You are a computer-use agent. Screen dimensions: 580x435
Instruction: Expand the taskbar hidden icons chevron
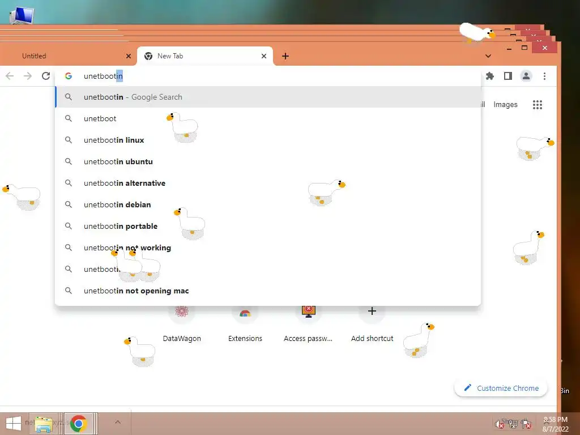coord(118,422)
